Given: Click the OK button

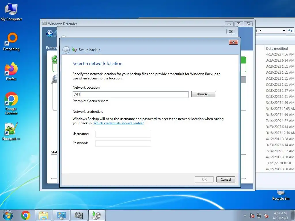Looking at the screenshot, I should click(x=204, y=180).
